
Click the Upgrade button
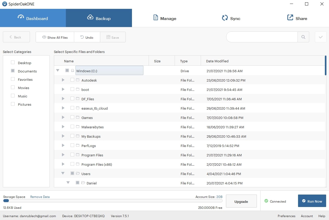tap(241, 201)
